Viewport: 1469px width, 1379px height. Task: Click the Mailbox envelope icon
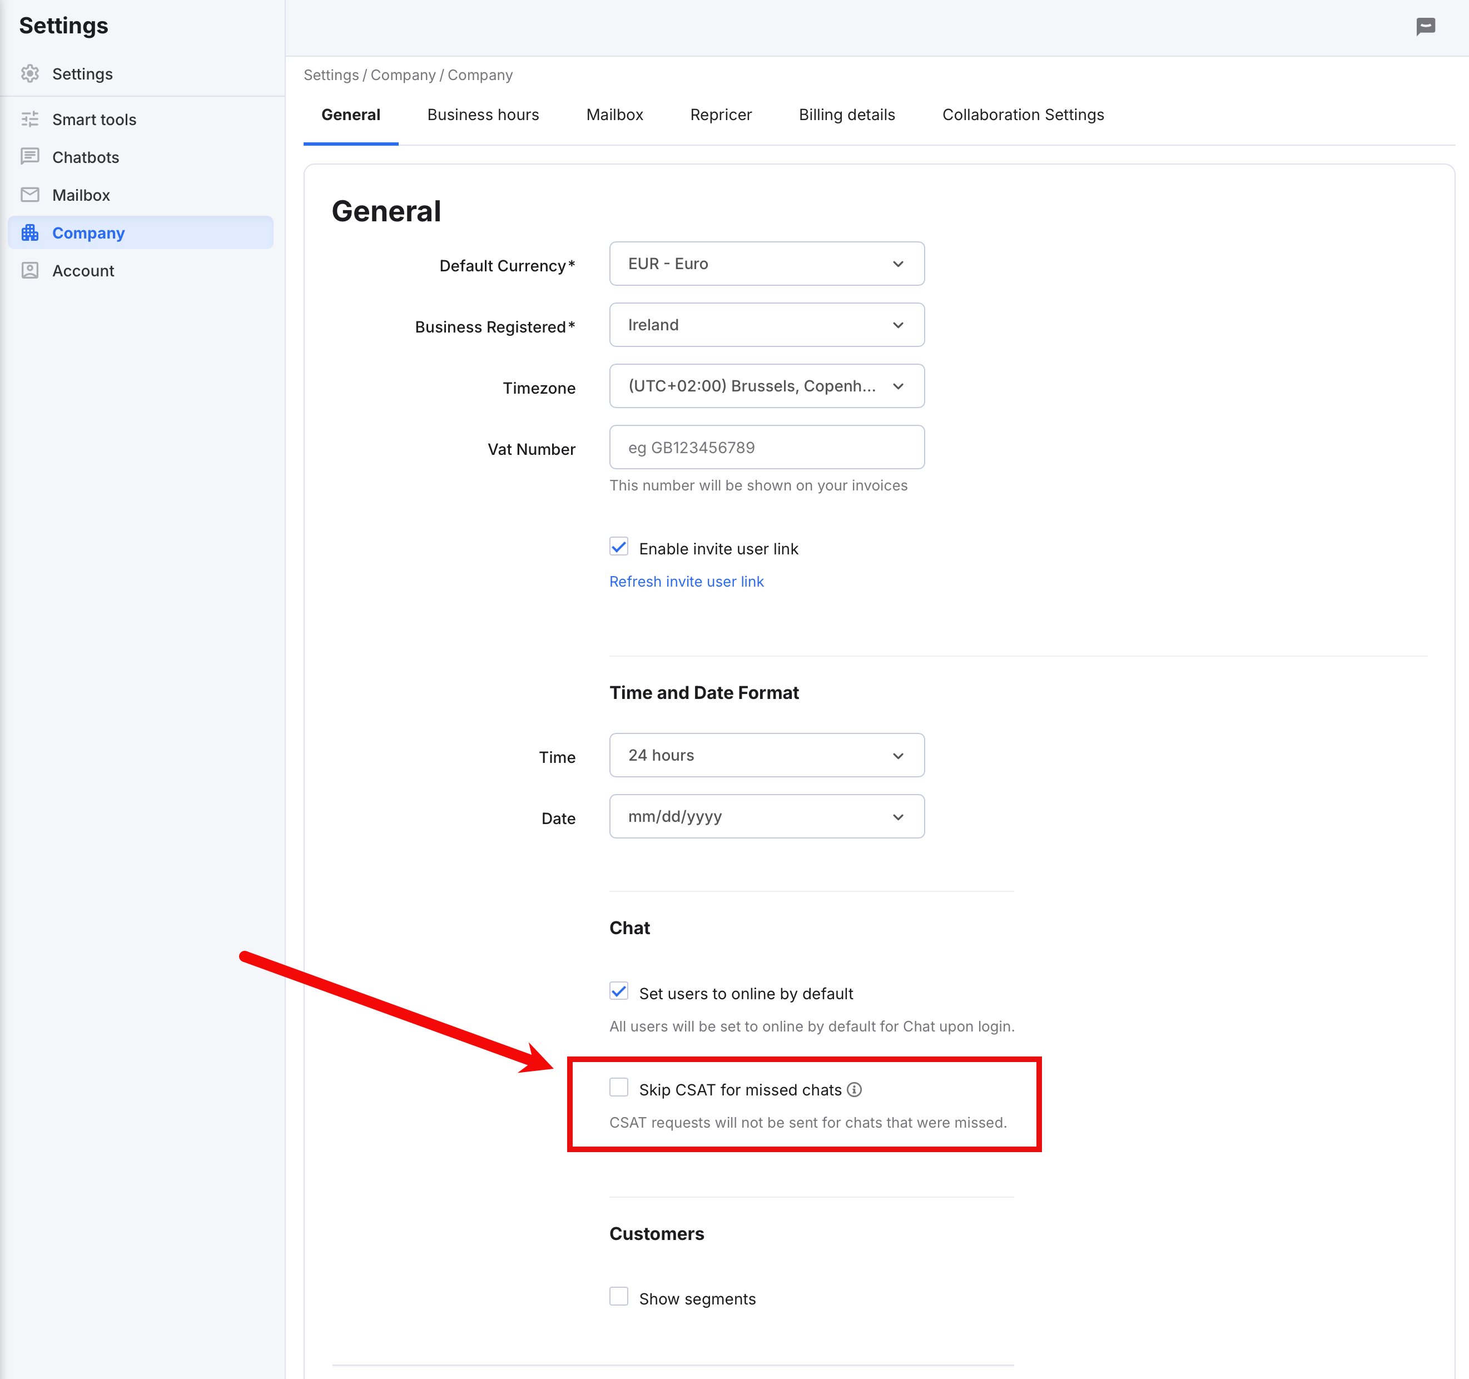point(29,195)
